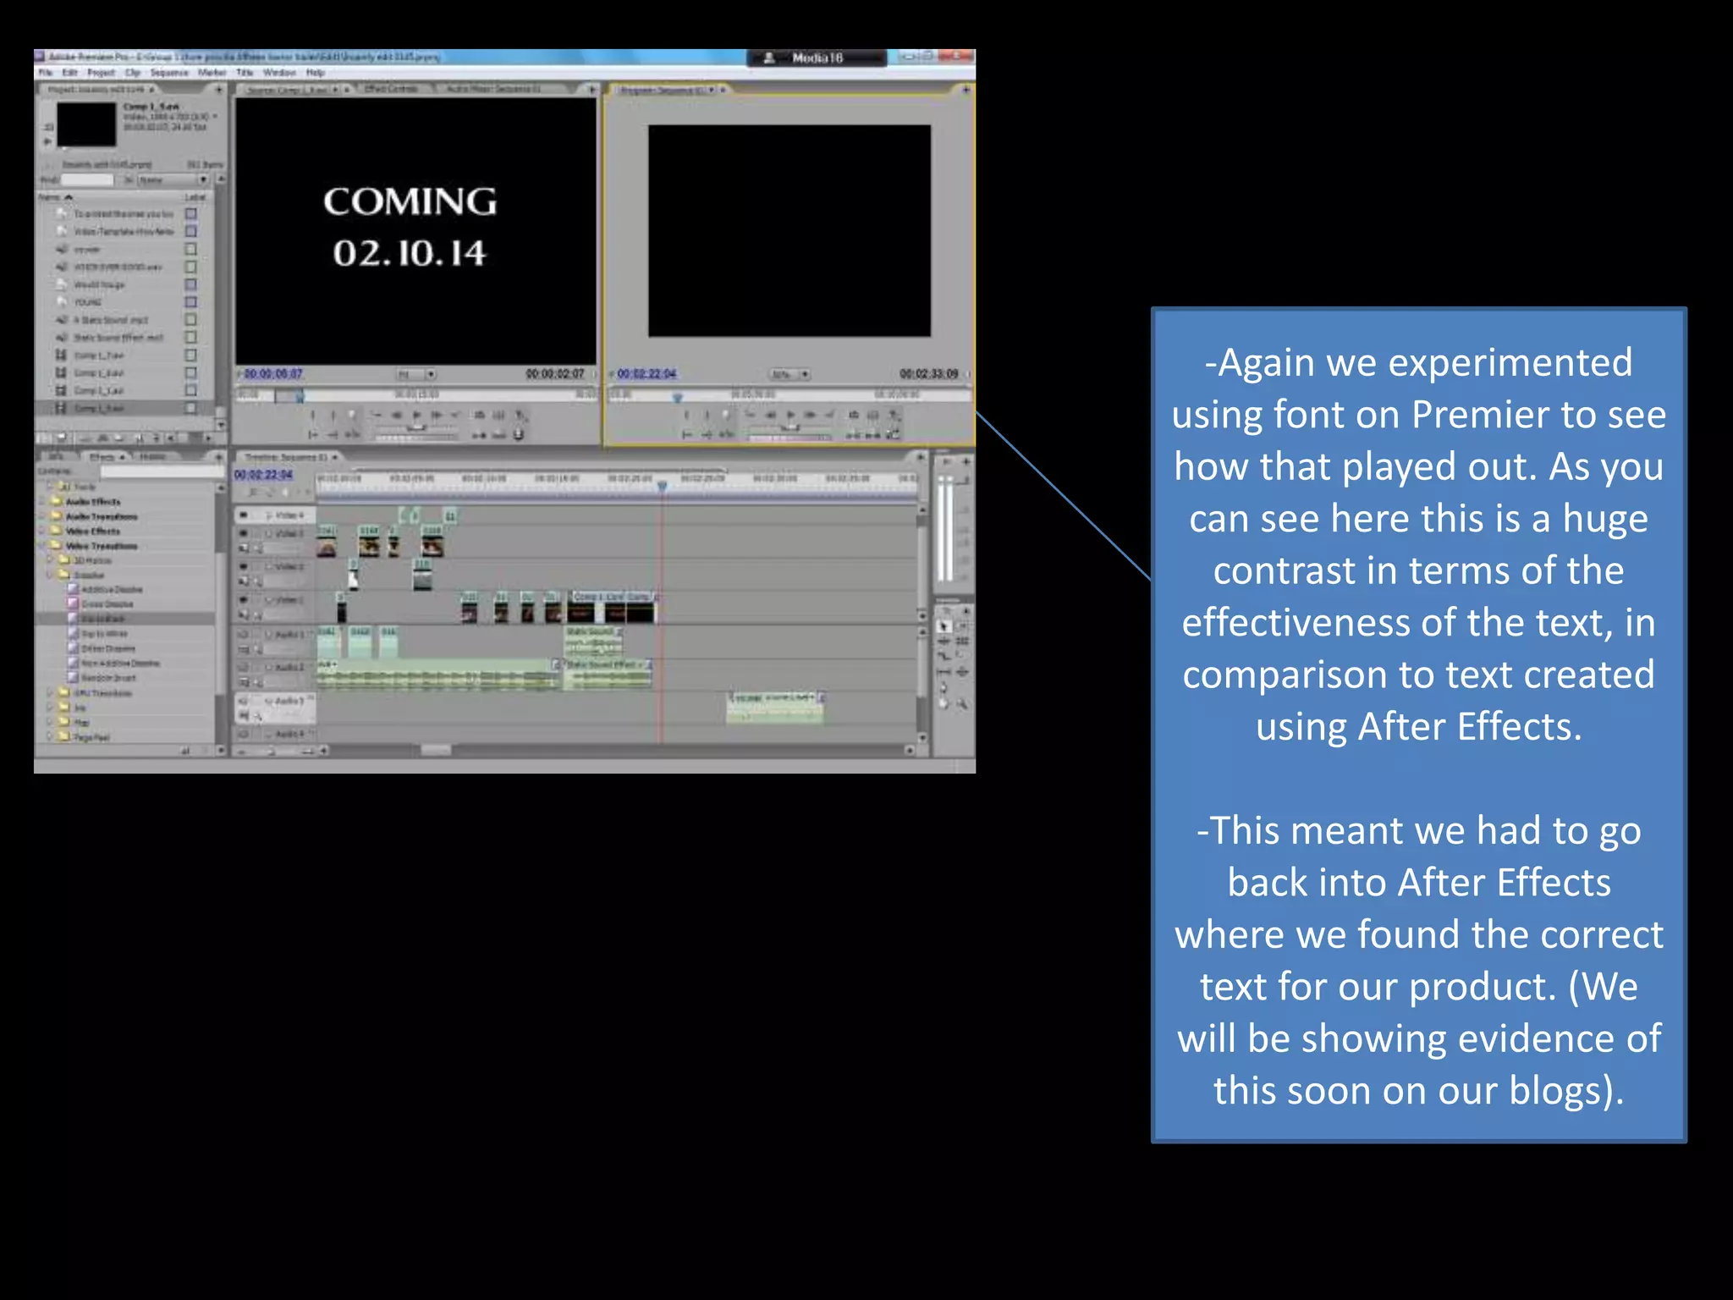Click Overwrite button in Source monitor
The width and height of the screenshot is (1733, 1300).
[498, 434]
